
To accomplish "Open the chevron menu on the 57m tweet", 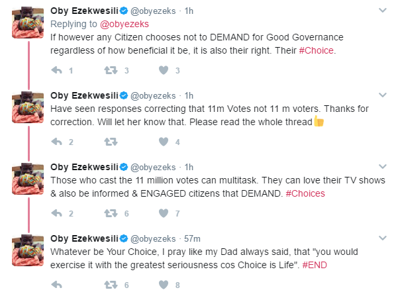I will pyautogui.click(x=383, y=238).
